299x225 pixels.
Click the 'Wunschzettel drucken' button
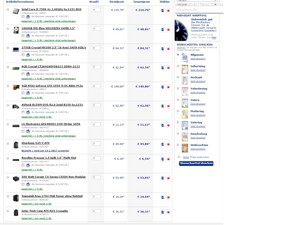196,163
